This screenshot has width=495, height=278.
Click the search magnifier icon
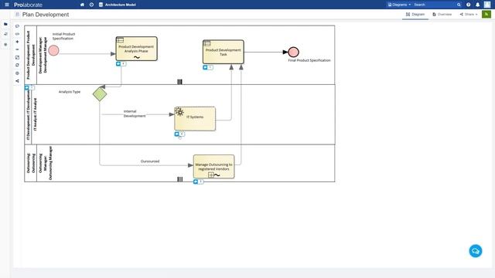459,5
